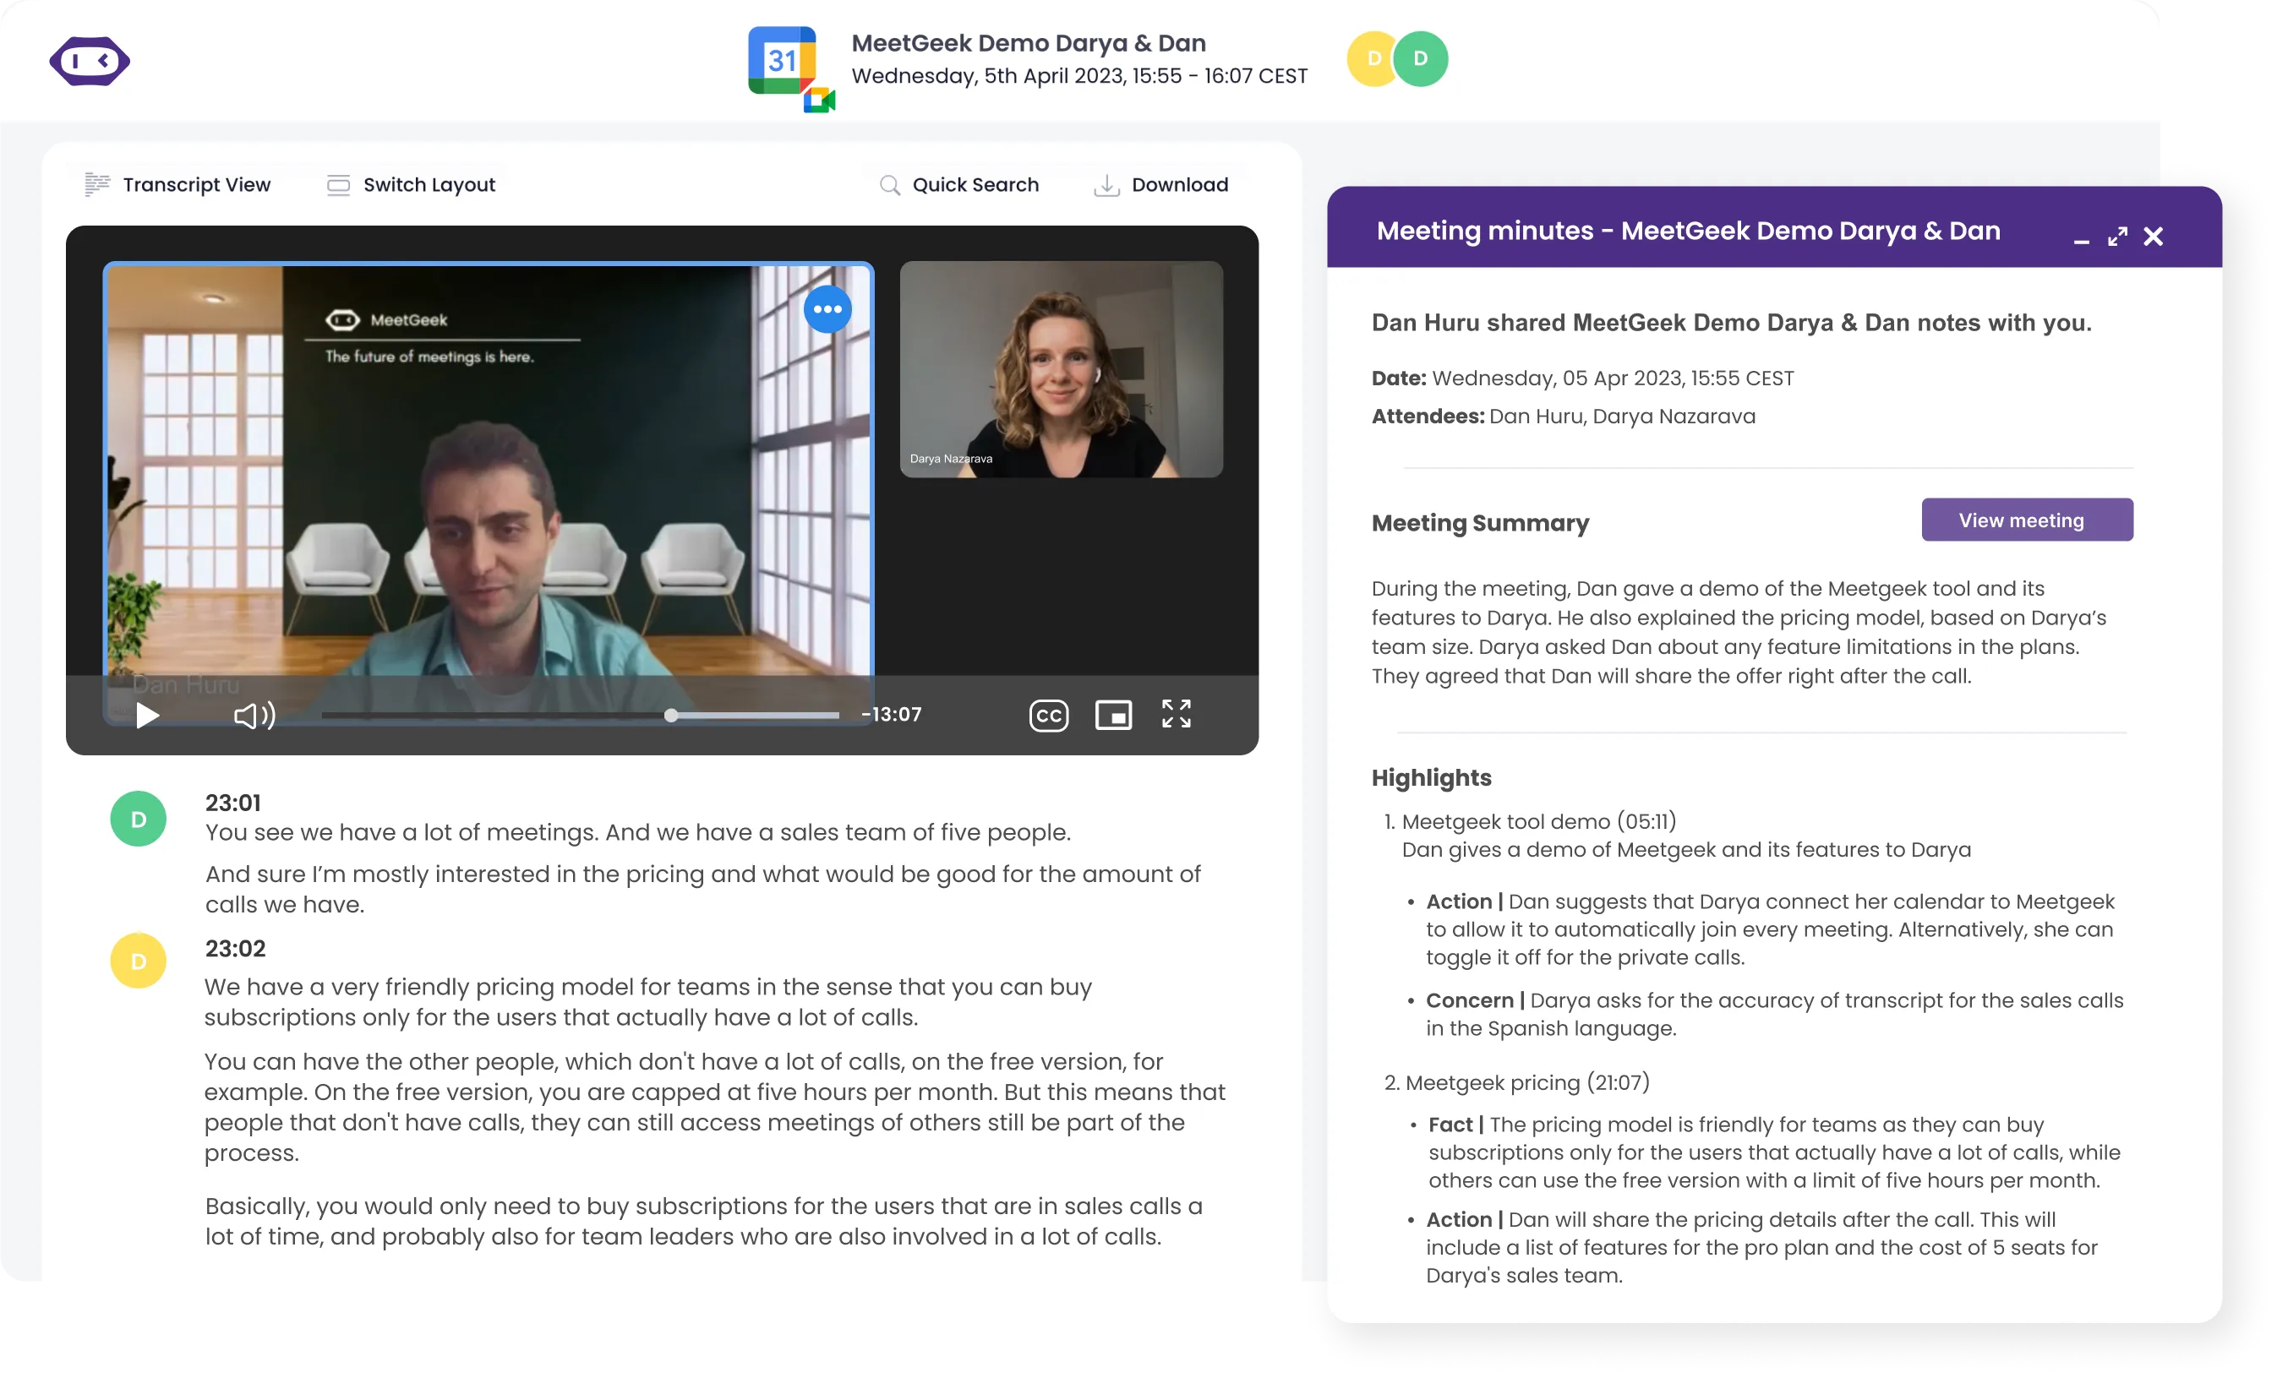Viewport: 2277px width, 1378px height.
Task: Jump to transcript timestamp 23:02
Action: pyautogui.click(x=235, y=949)
